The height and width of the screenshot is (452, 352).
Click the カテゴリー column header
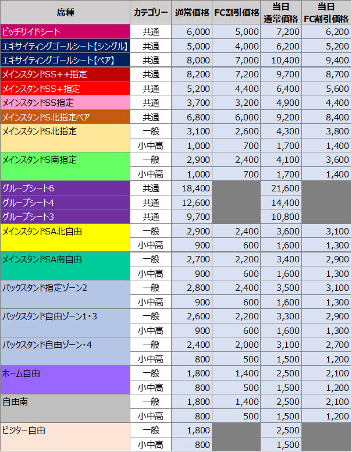coord(151,12)
